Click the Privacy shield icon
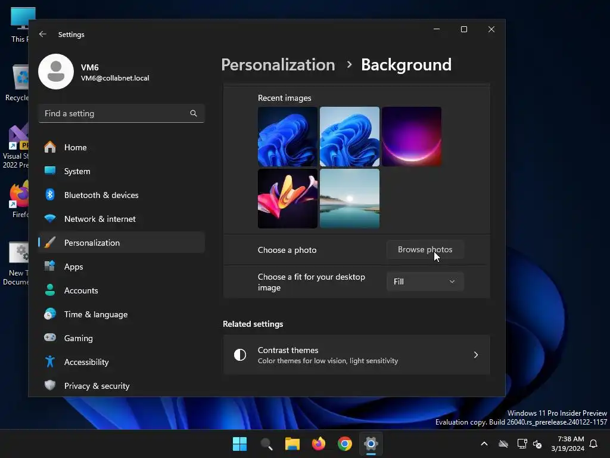 [50, 386]
